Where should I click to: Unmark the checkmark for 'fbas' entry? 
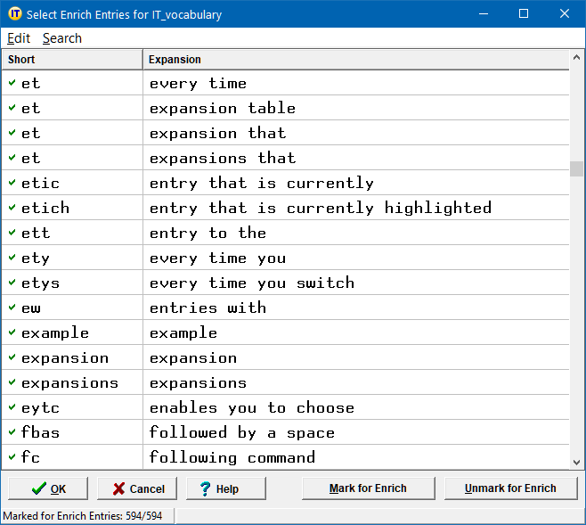(12, 432)
